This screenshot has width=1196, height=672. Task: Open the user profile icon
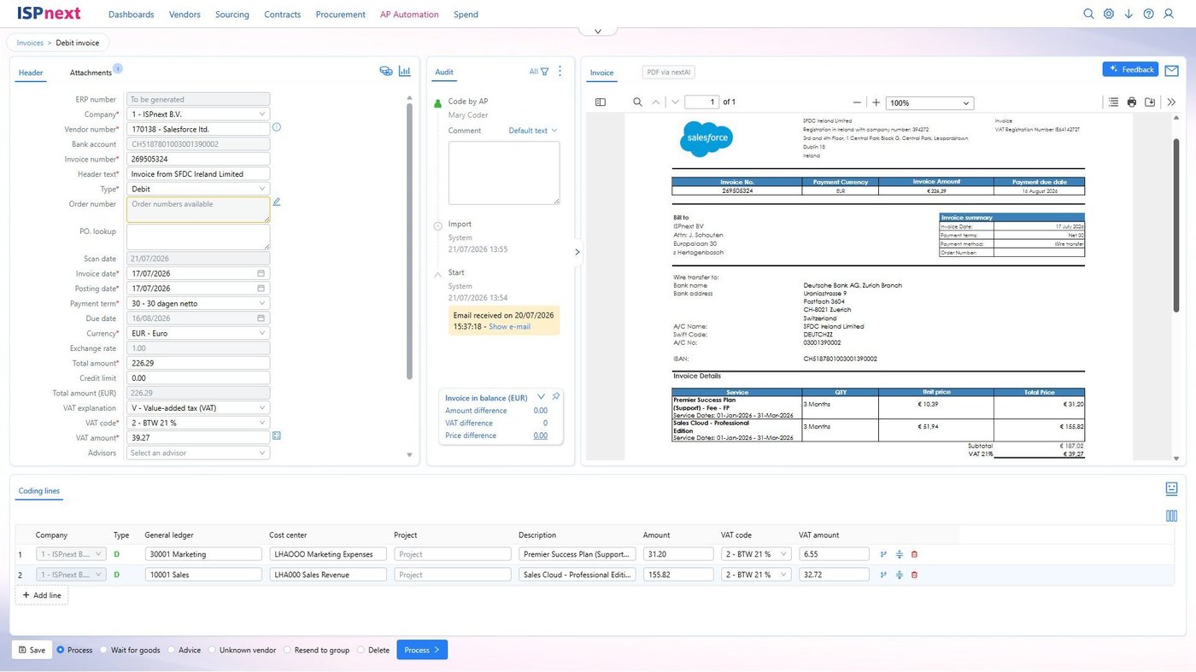tap(1169, 14)
